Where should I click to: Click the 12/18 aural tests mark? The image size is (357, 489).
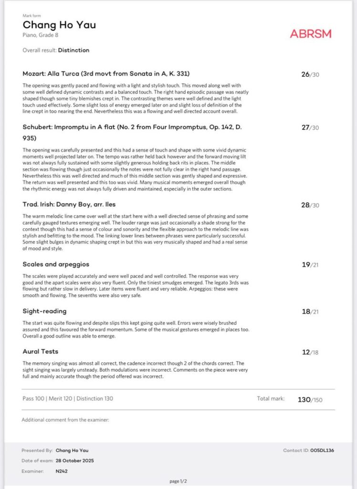click(310, 352)
